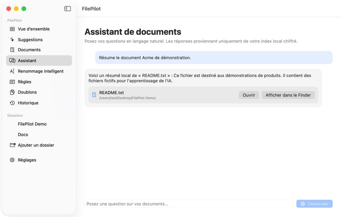Select Documents in the sidebar
Screen dimensions: 342x217
pyautogui.click(x=39, y=50)
